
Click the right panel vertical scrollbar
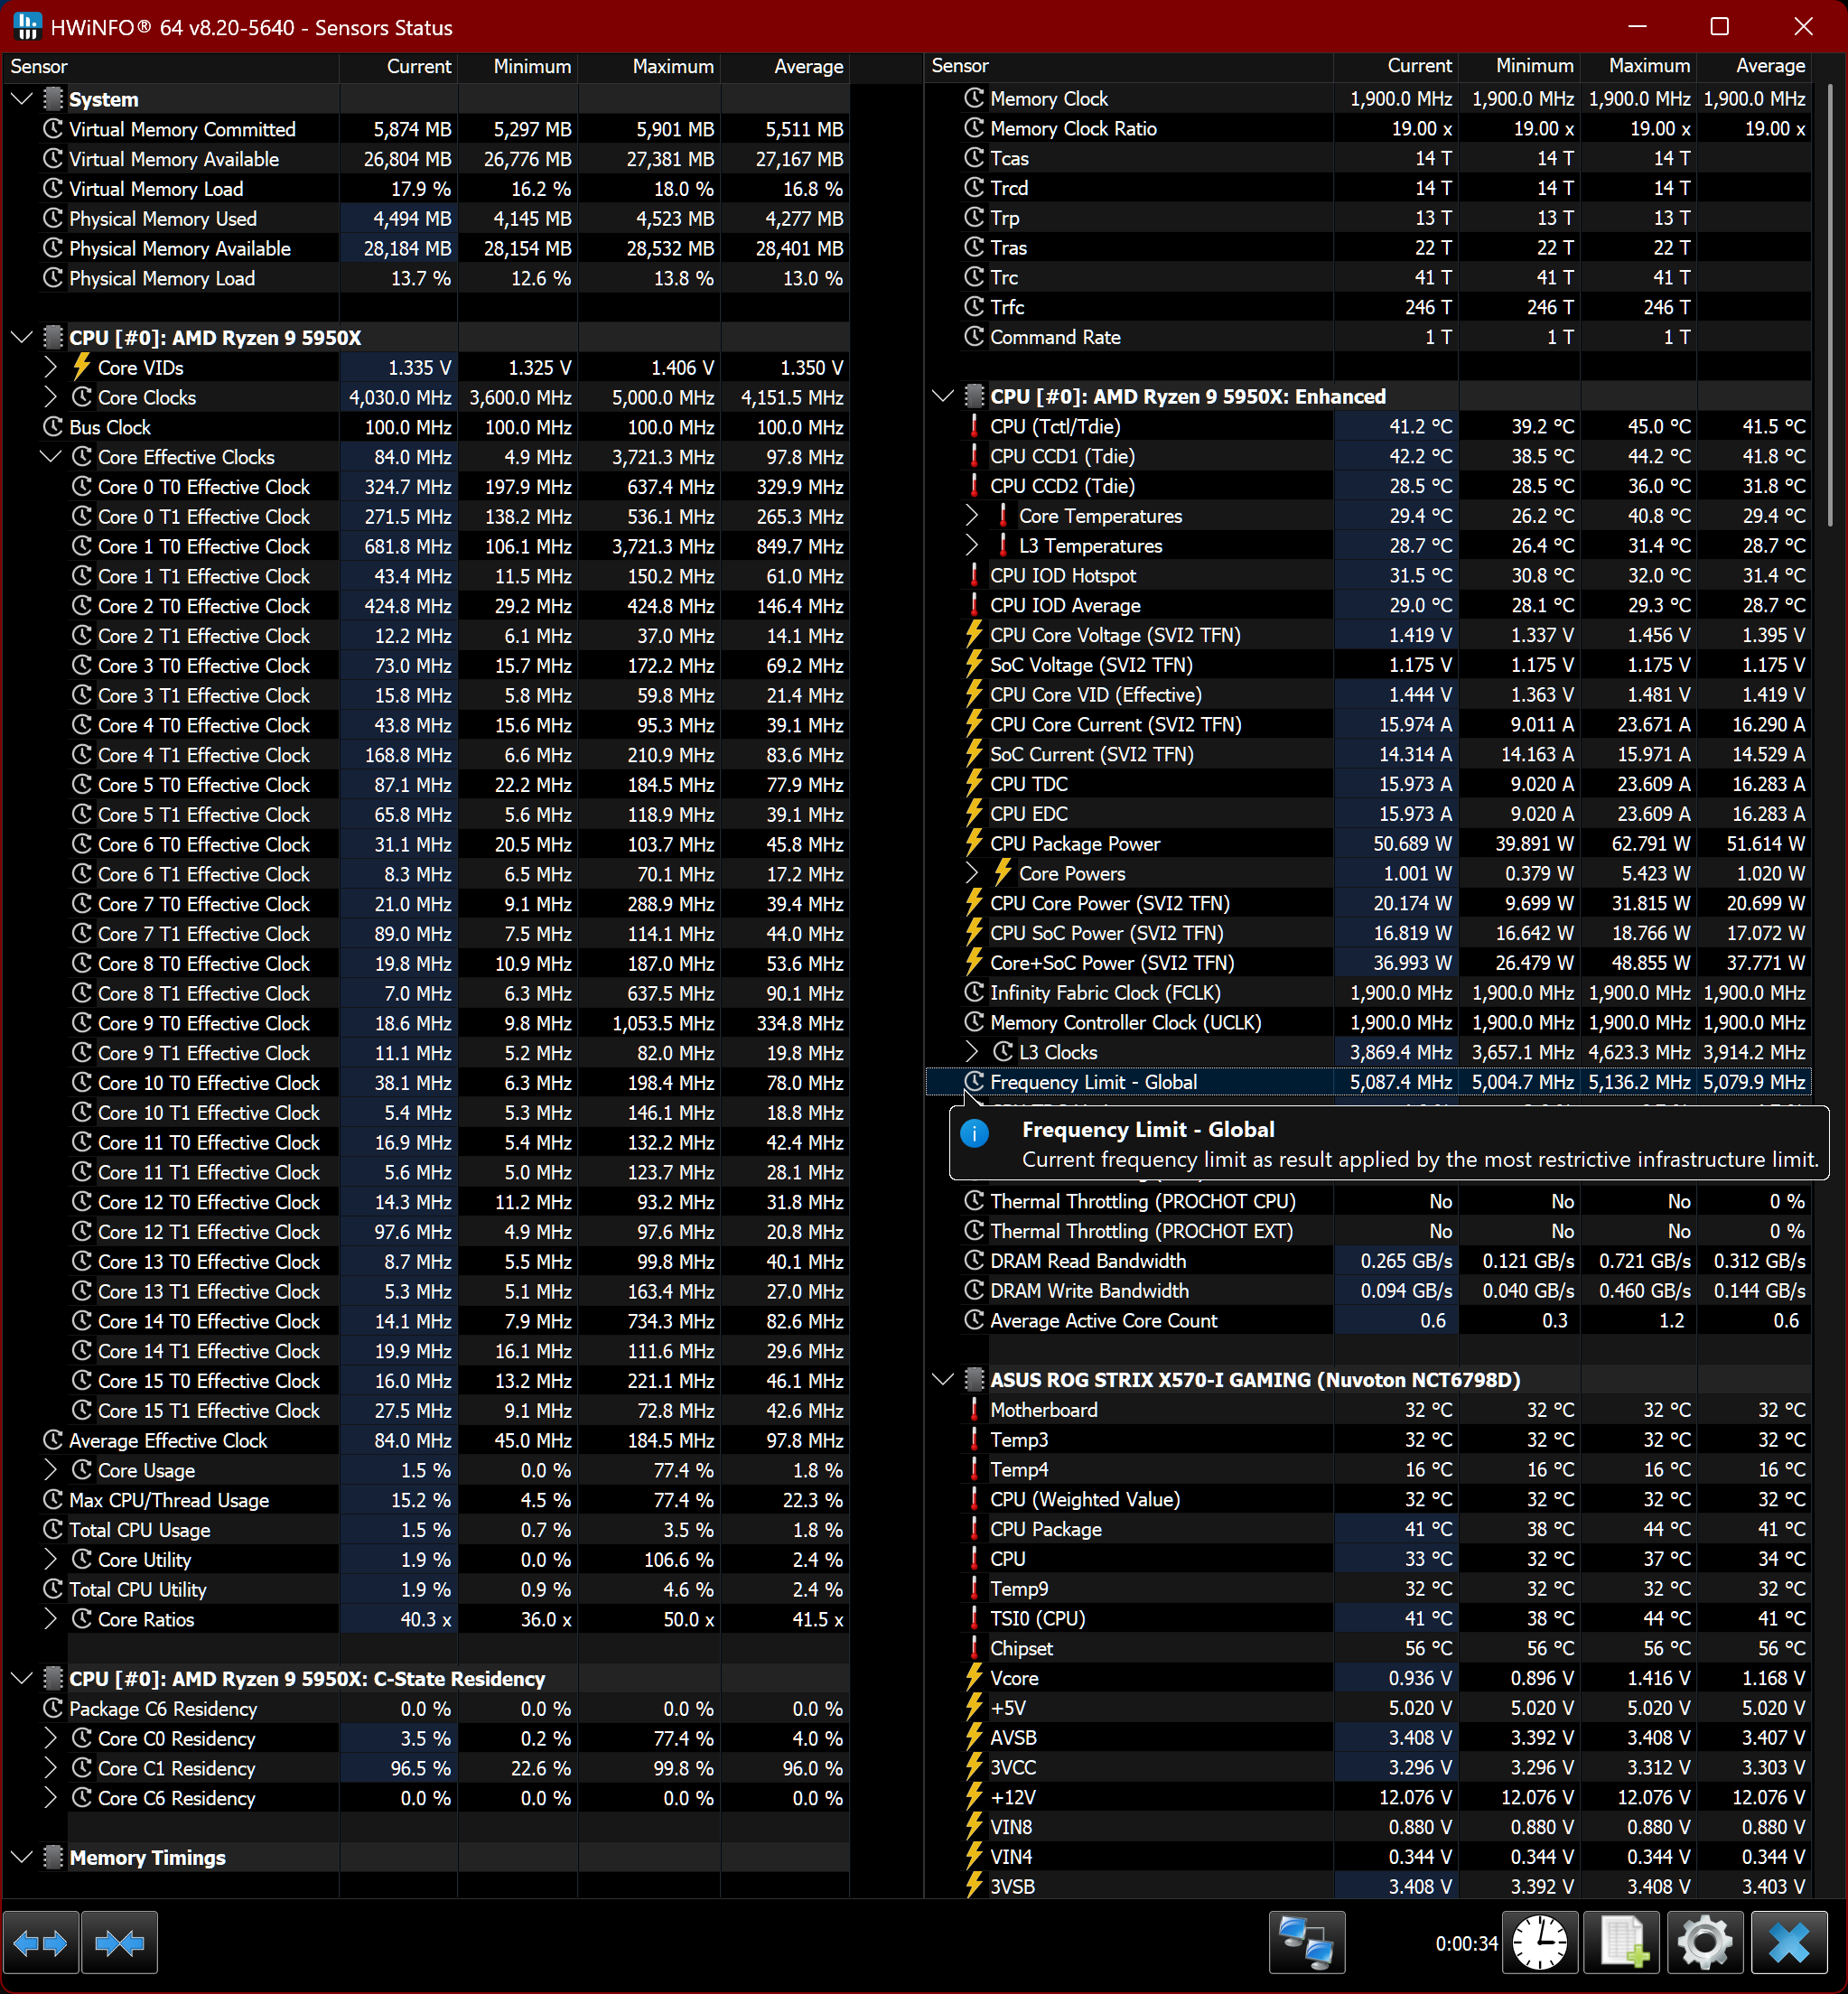pos(1830,300)
